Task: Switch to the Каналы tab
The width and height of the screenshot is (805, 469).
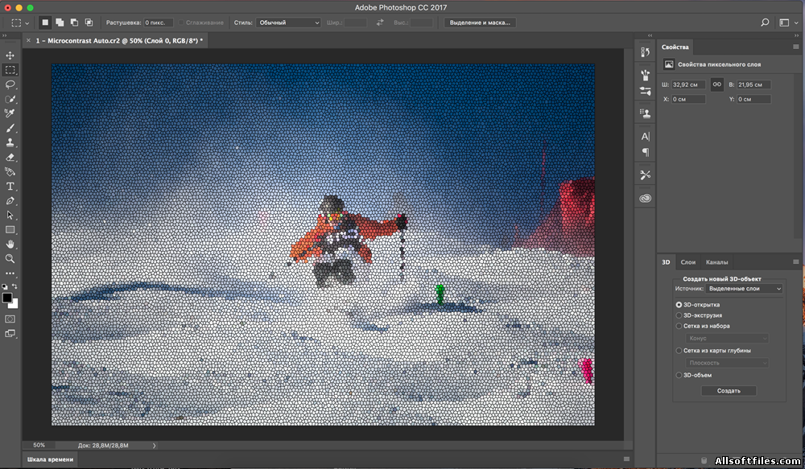Action: coord(716,262)
